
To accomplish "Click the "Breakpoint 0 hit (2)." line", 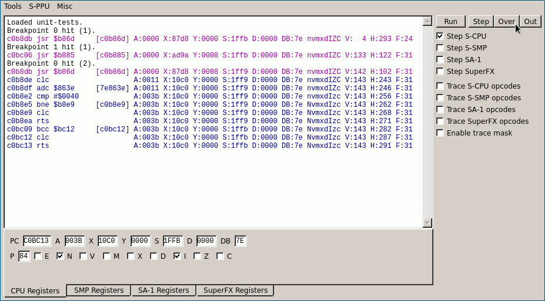I will (51, 63).
